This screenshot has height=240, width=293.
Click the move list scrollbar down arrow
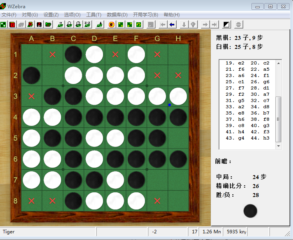279,146
